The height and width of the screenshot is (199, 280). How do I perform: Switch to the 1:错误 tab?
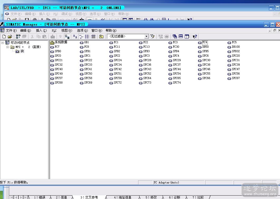[x=40, y=197]
